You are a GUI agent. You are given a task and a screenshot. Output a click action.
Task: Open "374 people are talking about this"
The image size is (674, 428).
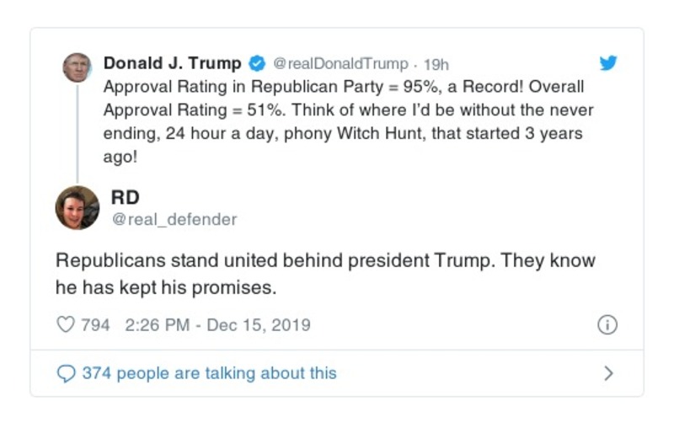[209, 373]
